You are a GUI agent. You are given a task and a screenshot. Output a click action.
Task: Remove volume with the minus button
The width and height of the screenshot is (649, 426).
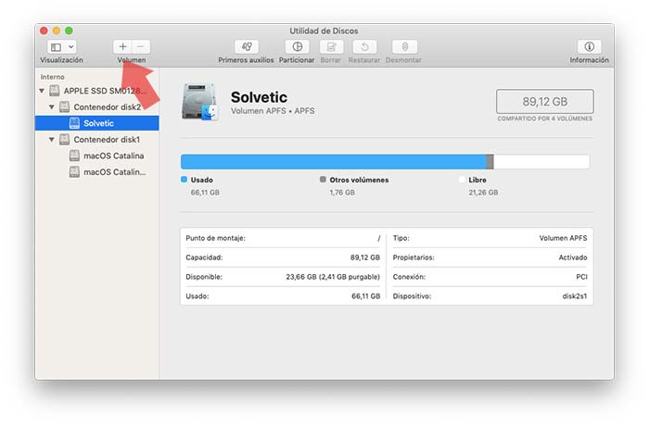pos(141,46)
